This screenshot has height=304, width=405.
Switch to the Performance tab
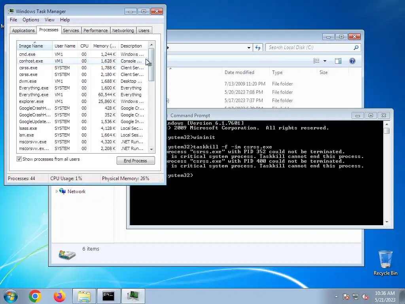(x=95, y=30)
